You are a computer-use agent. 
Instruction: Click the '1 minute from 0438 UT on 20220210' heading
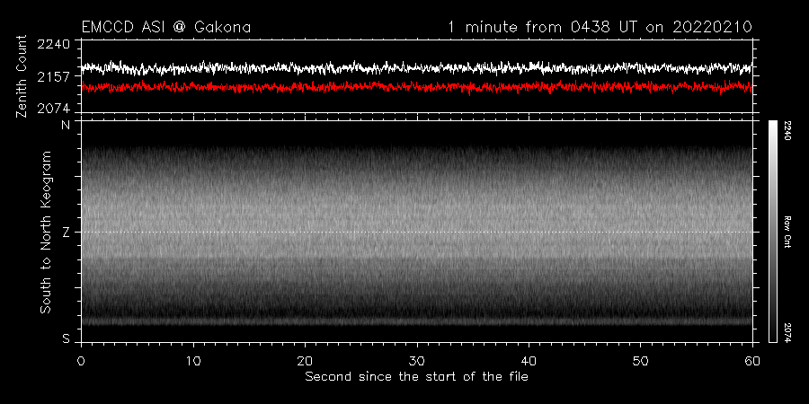click(x=600, y=27)
